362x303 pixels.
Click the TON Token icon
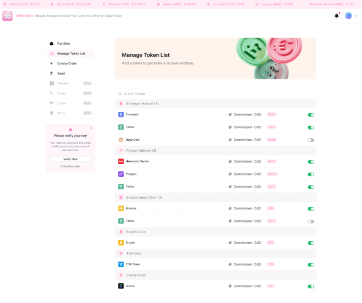click(x=121, y=264)
